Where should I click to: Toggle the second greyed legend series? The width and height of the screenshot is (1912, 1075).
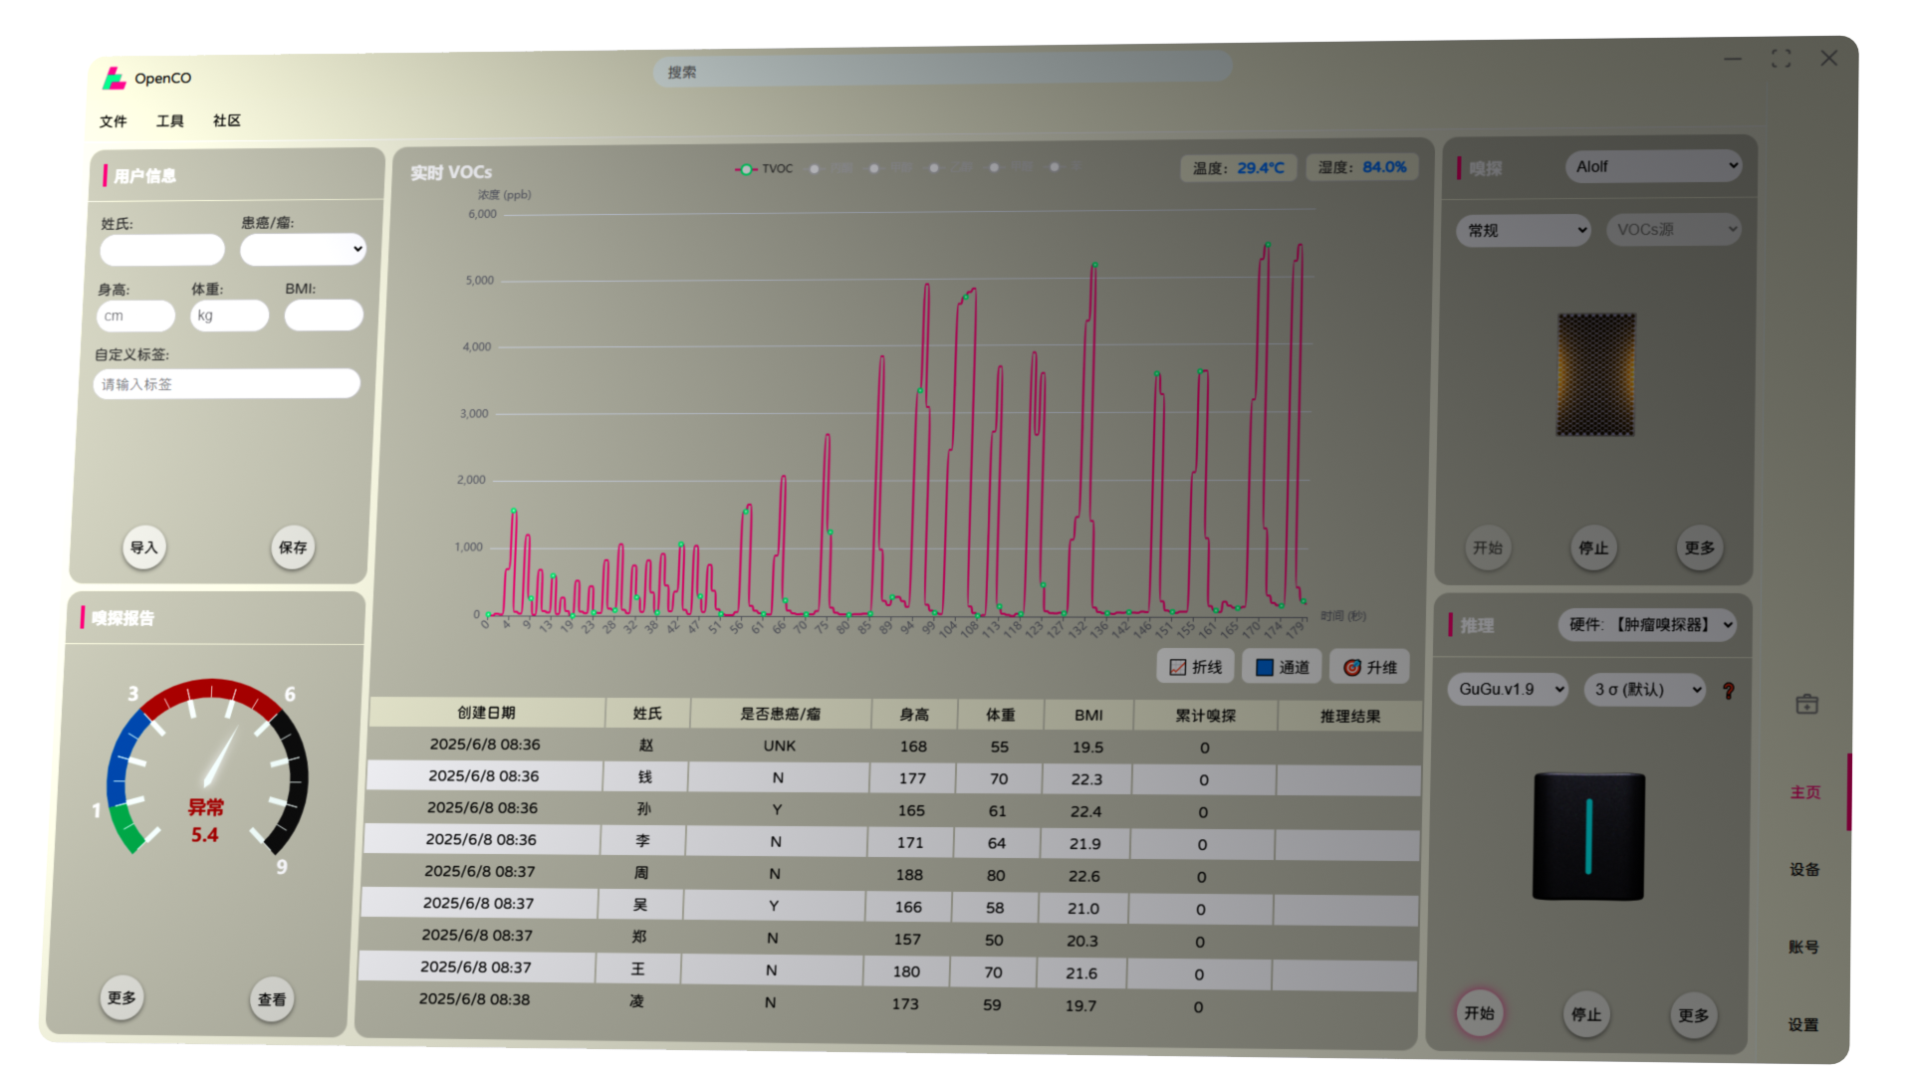click(x=888, y=168)
